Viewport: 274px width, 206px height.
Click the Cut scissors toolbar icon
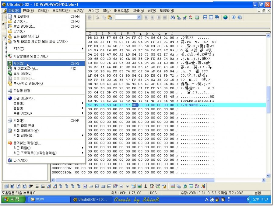(x=97, y=17)
